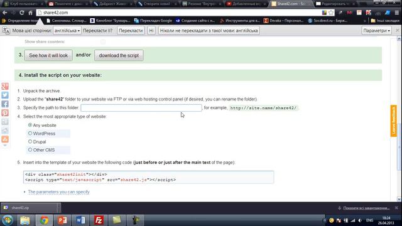Open the Leave feedback side tab
The height and width of the screenshot is (226, 402).
tap(394, 121)
